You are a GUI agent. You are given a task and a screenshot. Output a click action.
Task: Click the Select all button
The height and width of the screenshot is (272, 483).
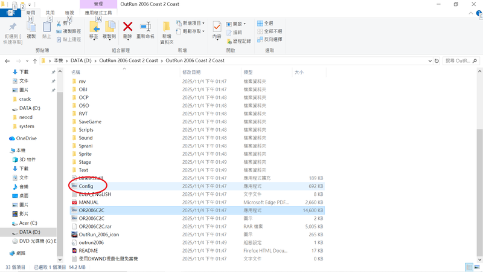coord(265,23)
